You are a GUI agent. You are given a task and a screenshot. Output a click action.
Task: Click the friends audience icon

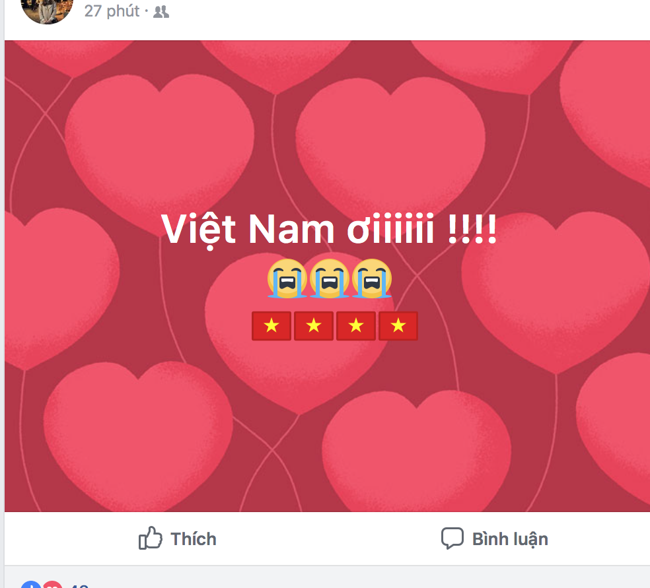(161, 12)
